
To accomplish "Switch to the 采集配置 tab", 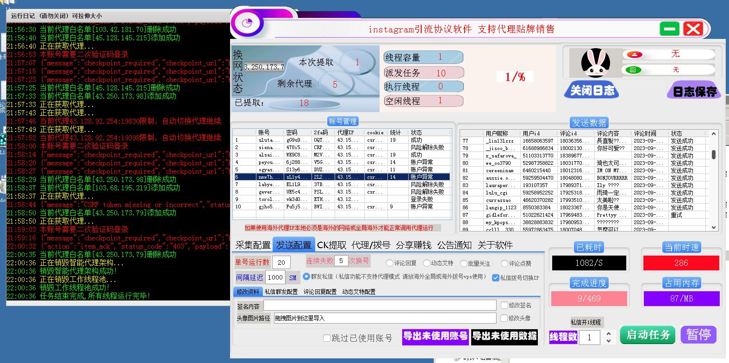I will click(253, 245).
